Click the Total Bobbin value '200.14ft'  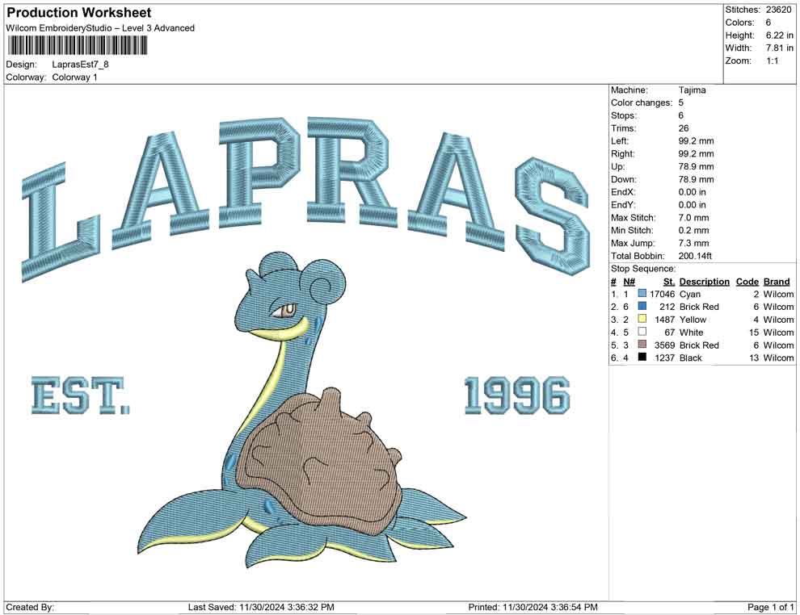tap(695, 256)
